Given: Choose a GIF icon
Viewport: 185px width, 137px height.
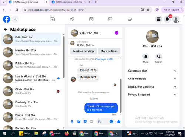Looking at the screenshot, I should coord(91,121).
